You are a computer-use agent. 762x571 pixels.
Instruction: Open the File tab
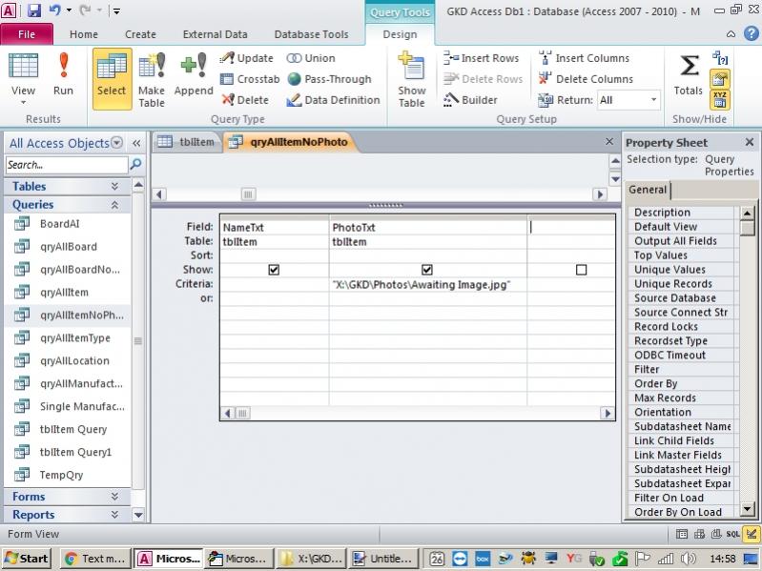[x=27, y=34]
